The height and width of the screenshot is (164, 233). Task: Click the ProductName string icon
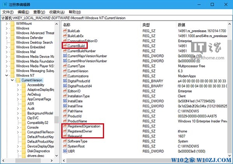[65, 121]
